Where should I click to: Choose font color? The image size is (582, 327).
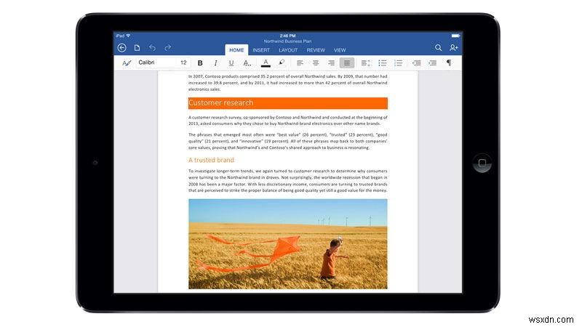pos(266,63)
